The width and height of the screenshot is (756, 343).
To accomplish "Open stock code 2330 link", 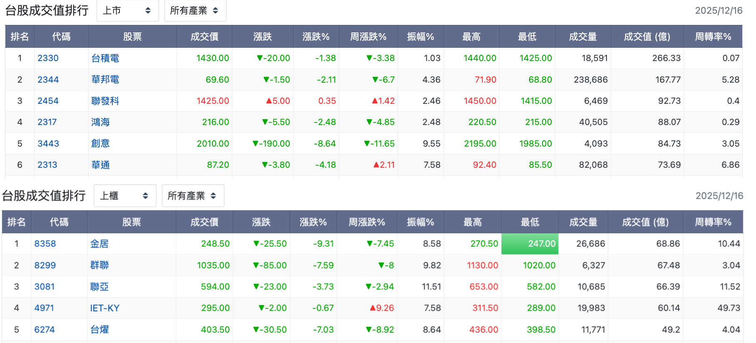I will coord(48,58).
